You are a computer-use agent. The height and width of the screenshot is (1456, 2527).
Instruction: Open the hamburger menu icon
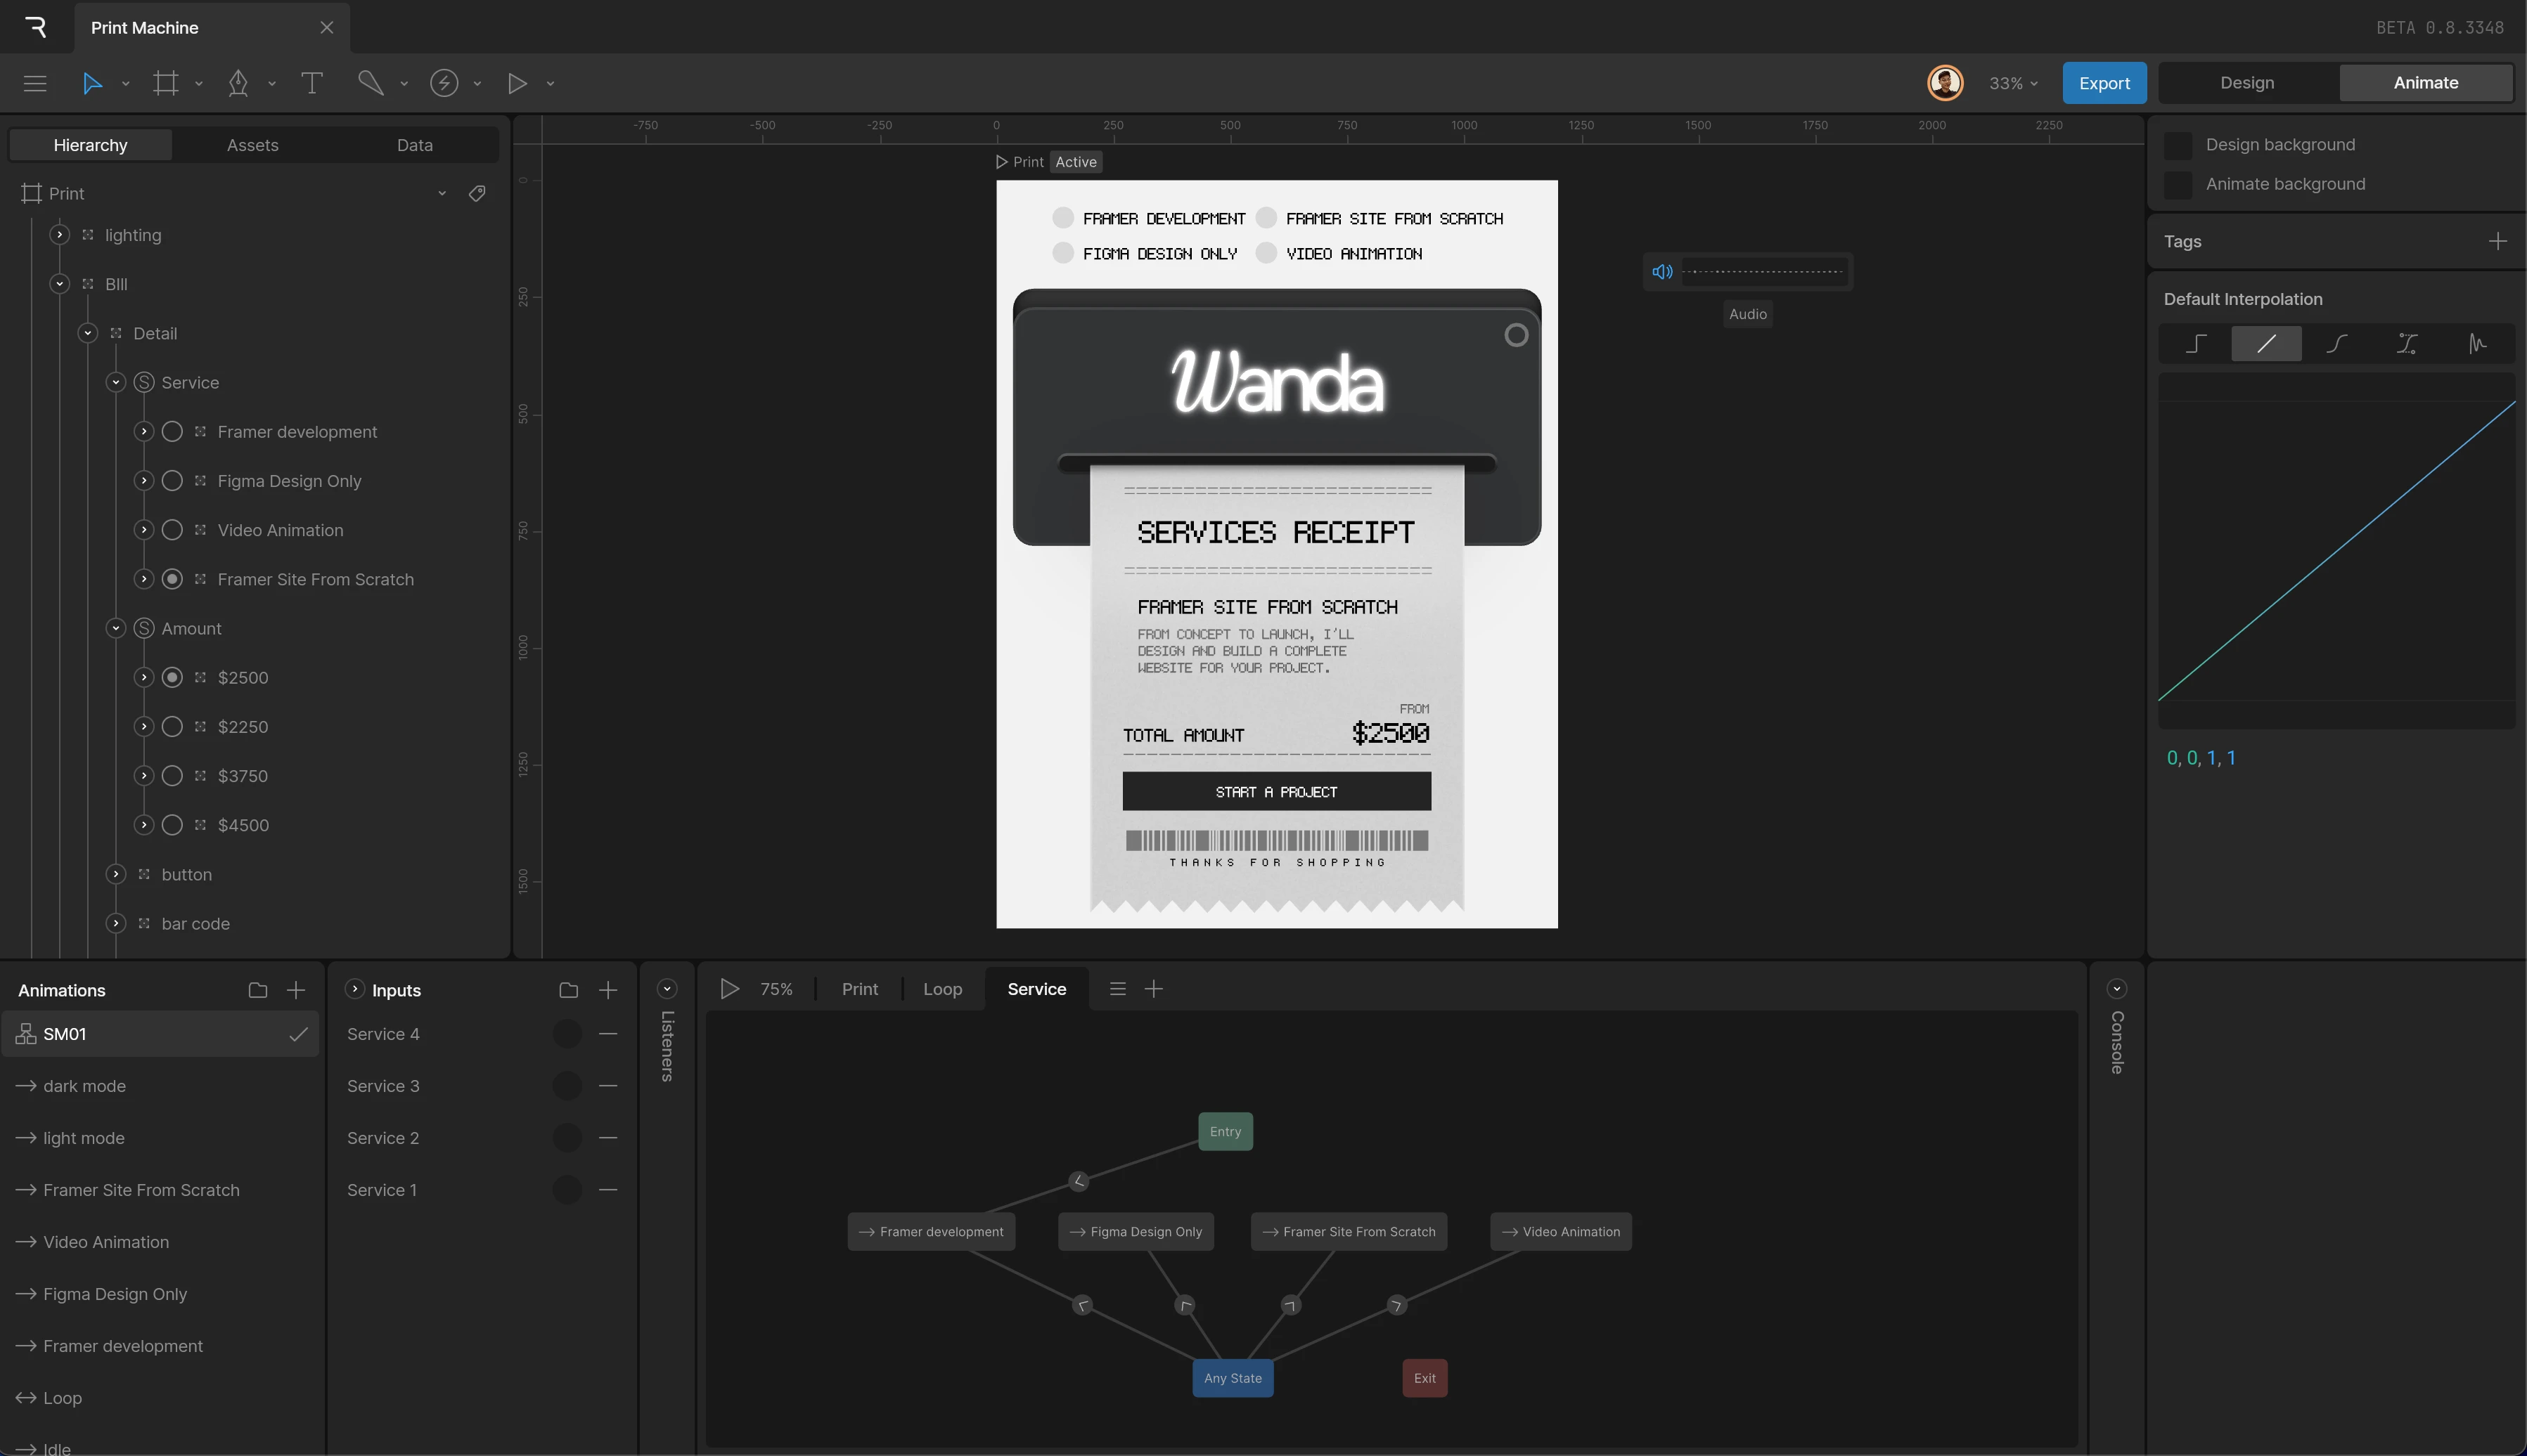tap(35, 83)
